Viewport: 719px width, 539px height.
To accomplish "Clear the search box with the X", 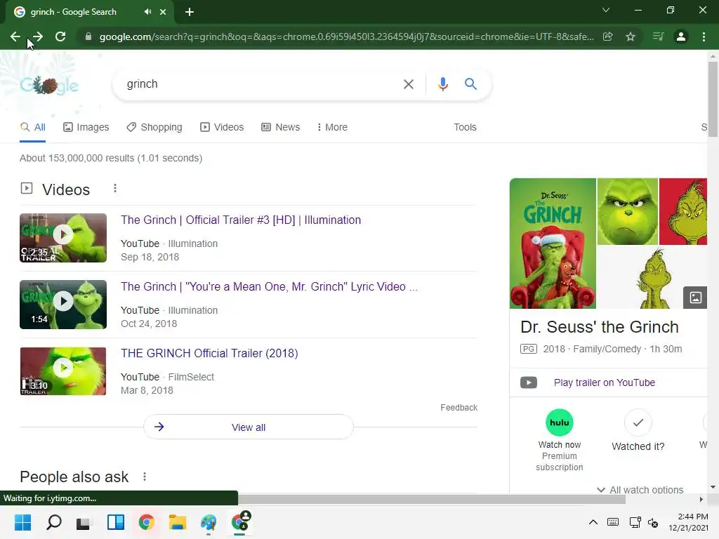I will 408,84.
